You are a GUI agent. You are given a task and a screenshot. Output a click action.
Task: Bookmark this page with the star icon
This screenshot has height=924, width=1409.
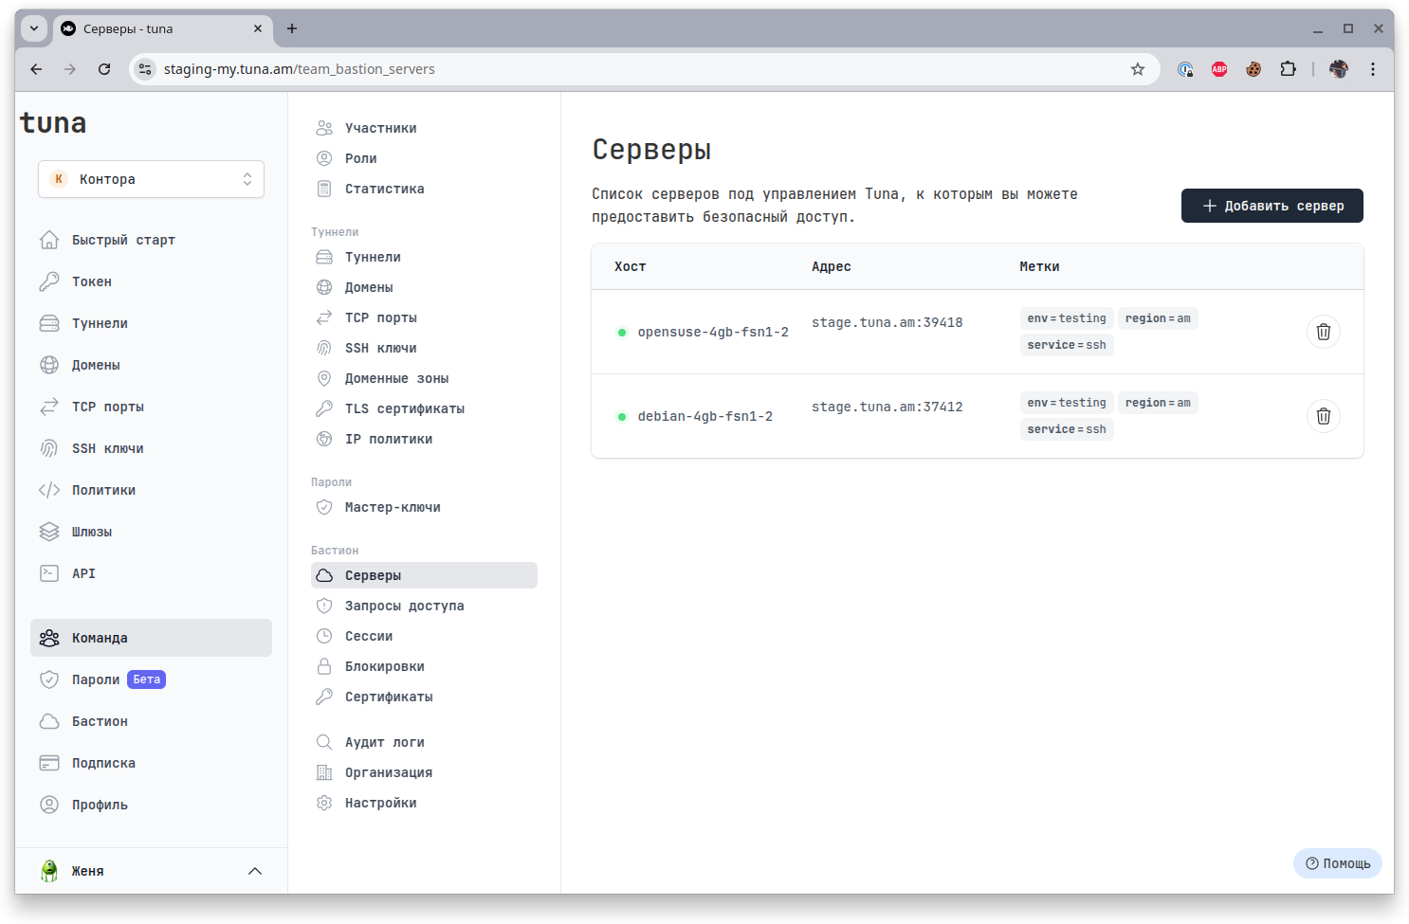point(1137,69)
